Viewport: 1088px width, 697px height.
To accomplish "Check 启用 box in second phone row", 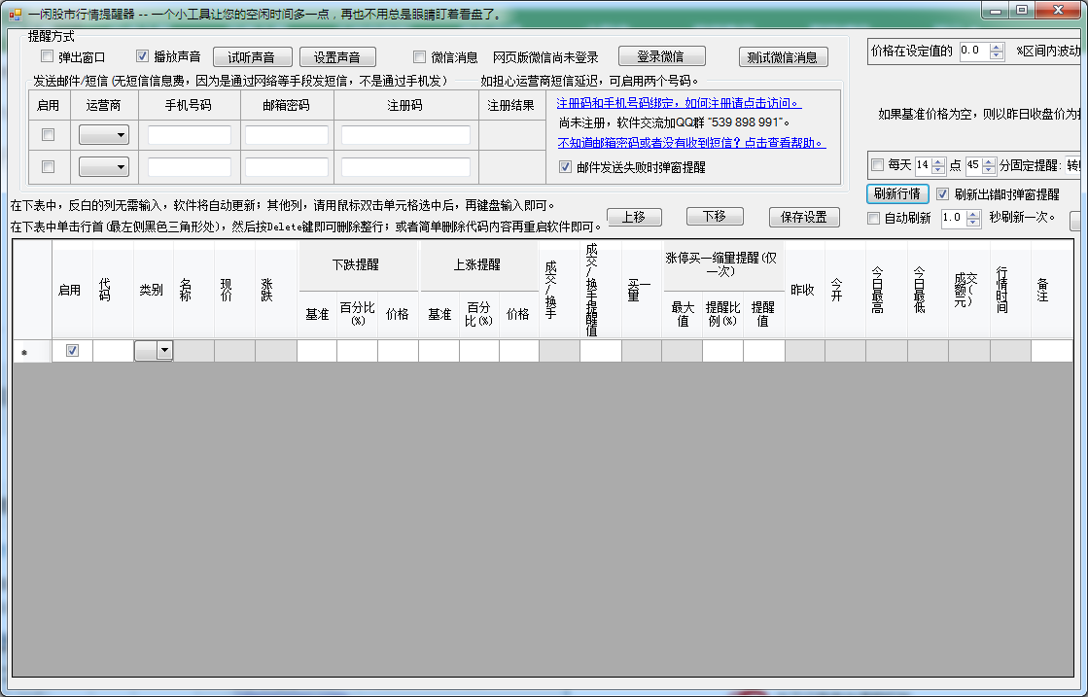I will point(48,166).
